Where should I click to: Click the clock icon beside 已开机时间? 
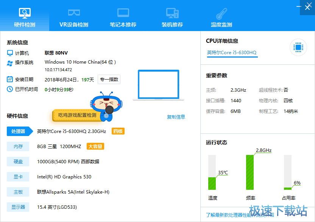click(10, 89)
